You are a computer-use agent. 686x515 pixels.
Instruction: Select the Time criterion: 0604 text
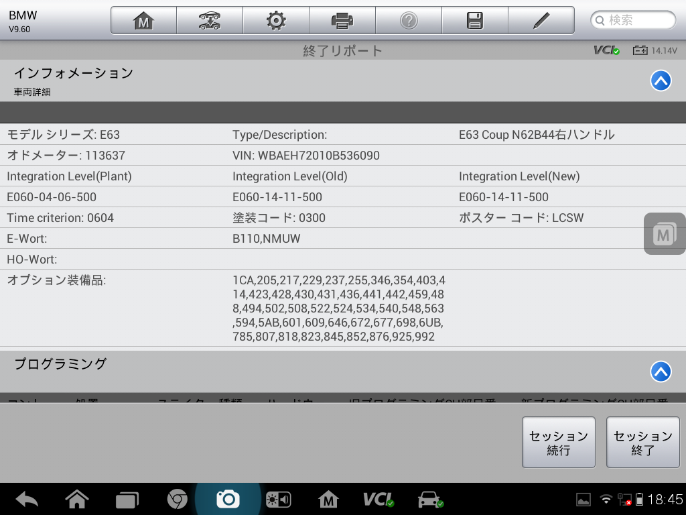click(x=60, y=218)
